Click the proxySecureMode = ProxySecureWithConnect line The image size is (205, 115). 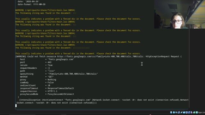[x=47, y=94]
